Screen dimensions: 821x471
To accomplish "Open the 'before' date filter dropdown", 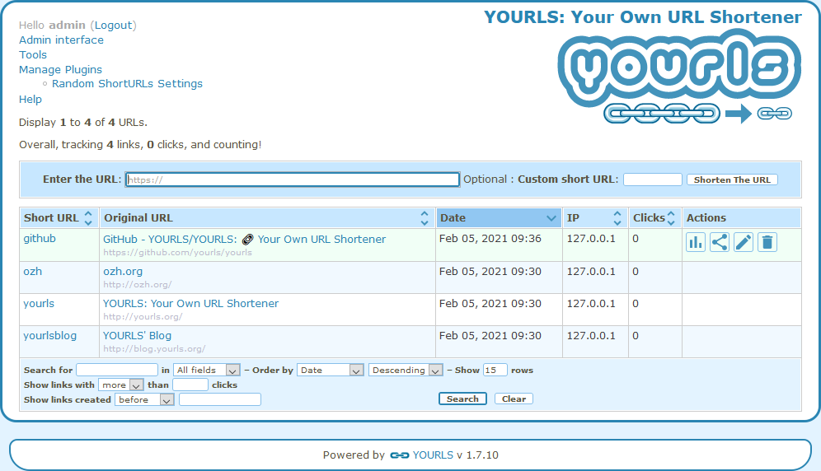I will 144,400.
